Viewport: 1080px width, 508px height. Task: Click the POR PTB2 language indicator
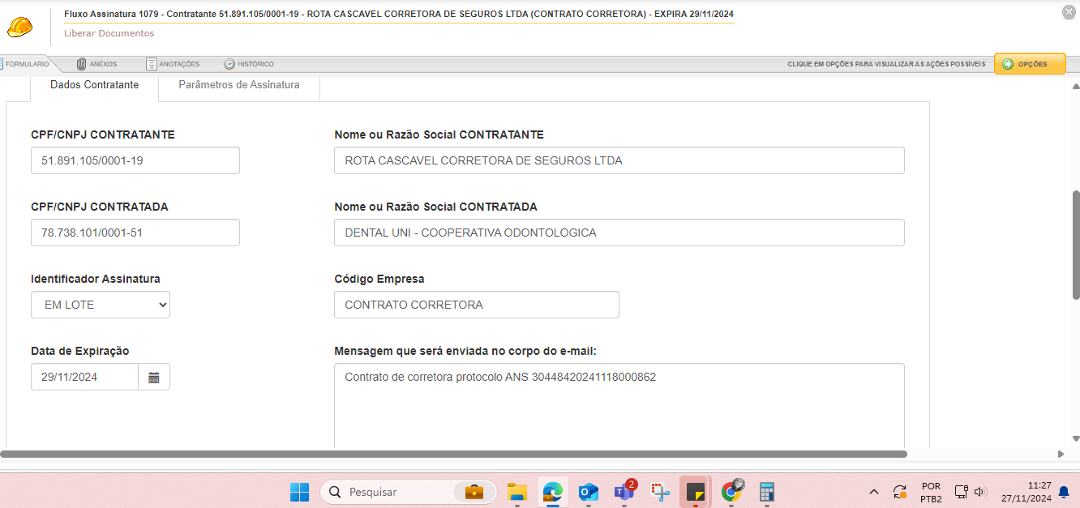[x=931, y=492]
